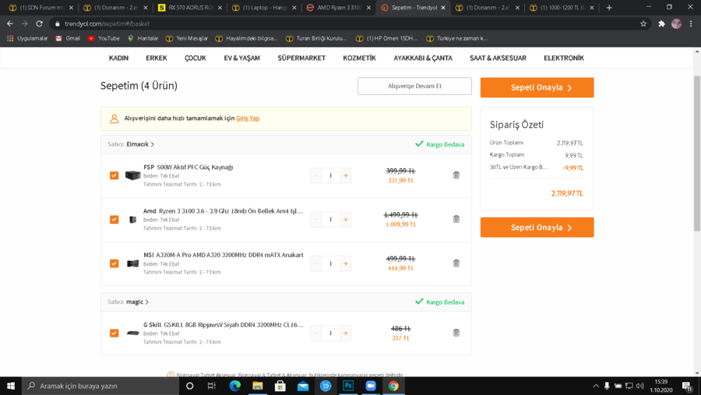701x395 pixels.
Task: Go back to previous page
Action: click(x=10, y=23)
